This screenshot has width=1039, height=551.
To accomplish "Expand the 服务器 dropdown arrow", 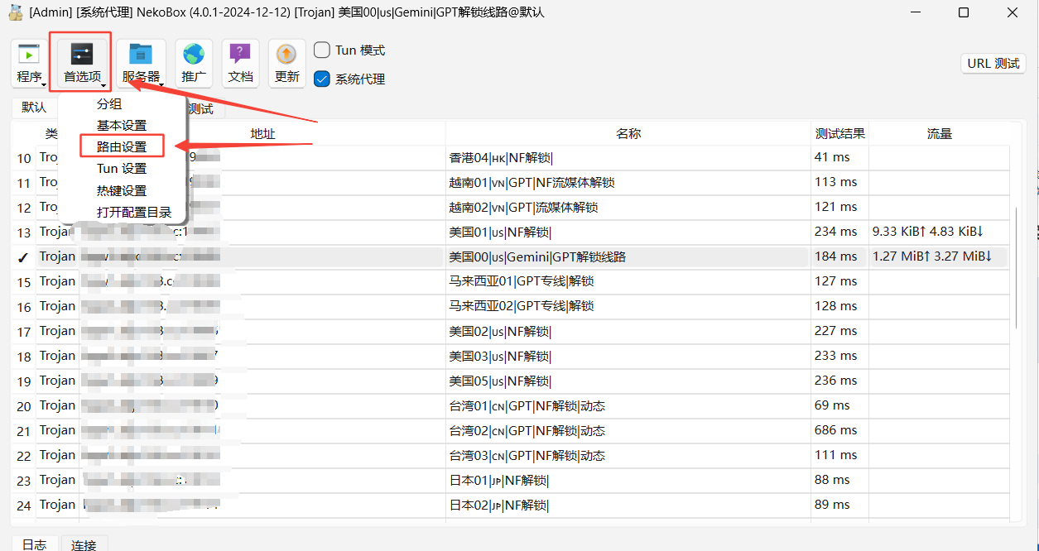I will (161, 84).
